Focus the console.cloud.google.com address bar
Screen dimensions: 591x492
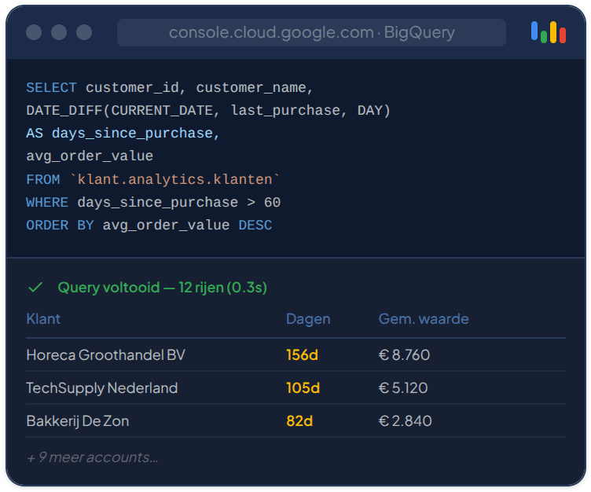[x=311, y=32]
